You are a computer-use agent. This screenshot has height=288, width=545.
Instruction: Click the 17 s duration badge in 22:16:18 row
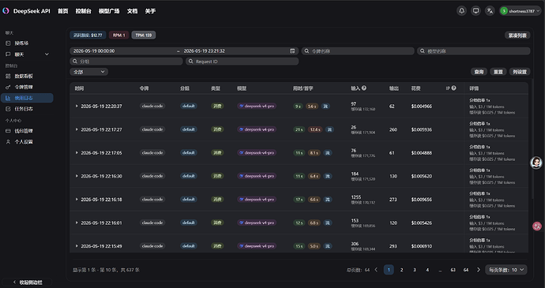299,200
